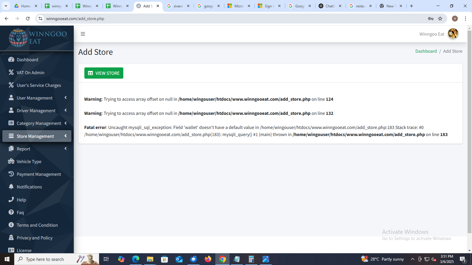Open the Winngoo Eat profile avatar

click(453, 34)
